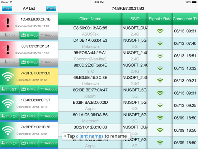Select the Signal / Rate column header
Viewport: 198px width, 149px height.
[160, 19]
